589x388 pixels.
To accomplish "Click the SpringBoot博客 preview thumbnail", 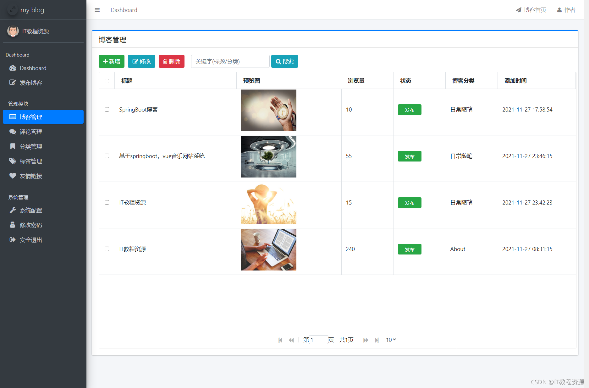I will [269, 110].
